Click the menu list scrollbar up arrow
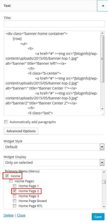This screenshot has height=223, width=108. 104,172
